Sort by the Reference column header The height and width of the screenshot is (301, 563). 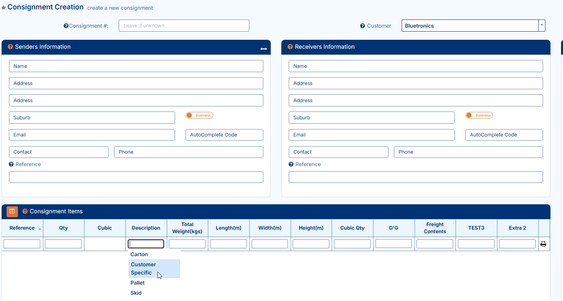[22, 228]
